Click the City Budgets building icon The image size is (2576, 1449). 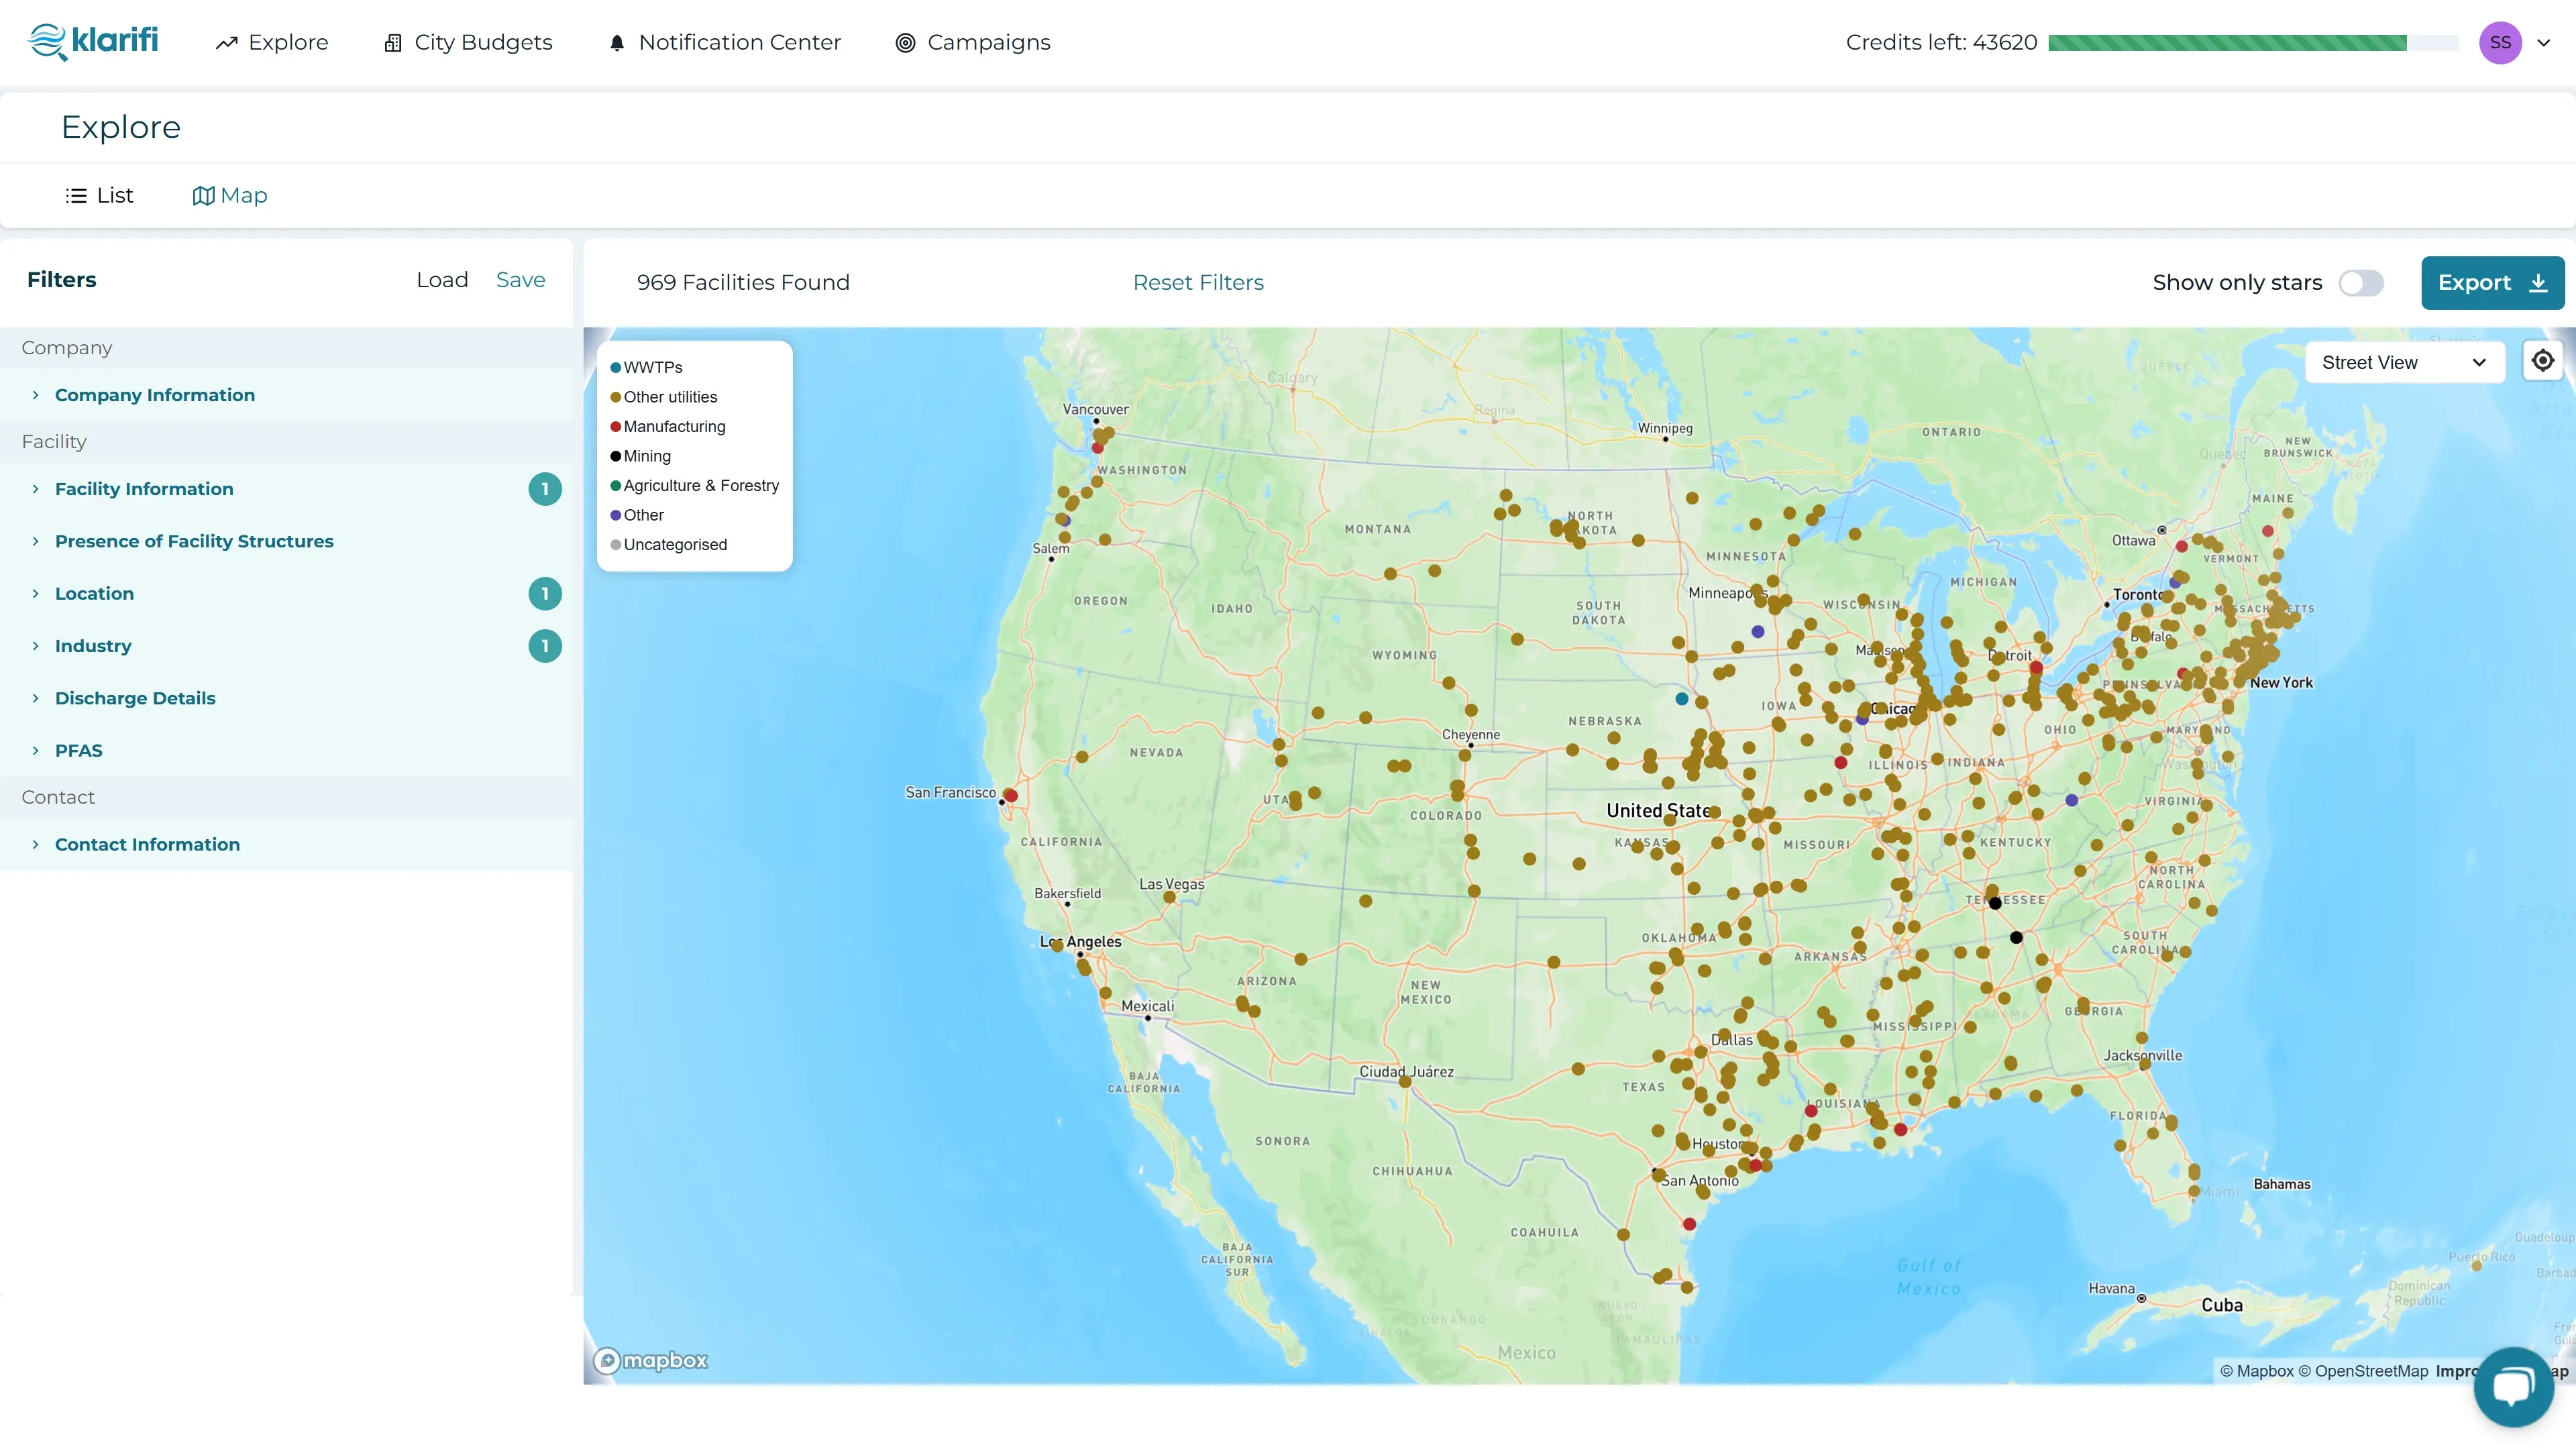393,43
